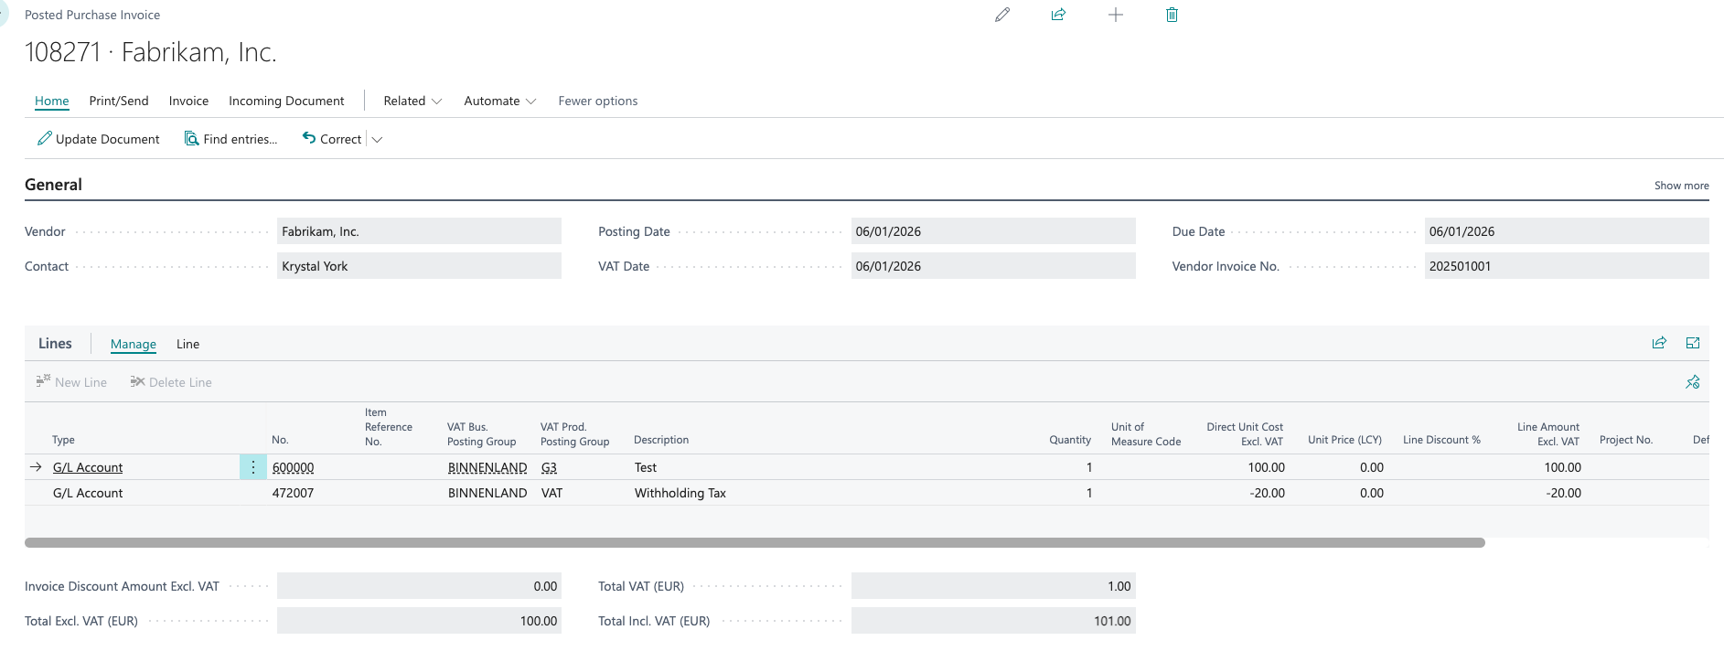Image resolution: width=1724 pixels, height=662 pixels.
Task: Click Direct Unit Cost Excl. VAT header
Action: tap(1245, 434)
